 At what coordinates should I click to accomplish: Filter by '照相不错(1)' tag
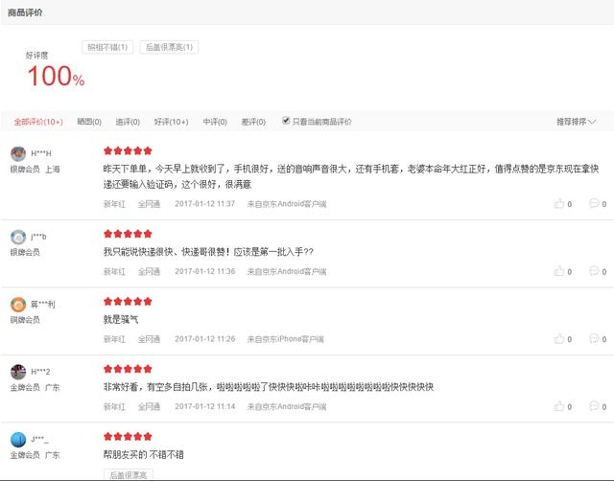click(x=107, y=47)
